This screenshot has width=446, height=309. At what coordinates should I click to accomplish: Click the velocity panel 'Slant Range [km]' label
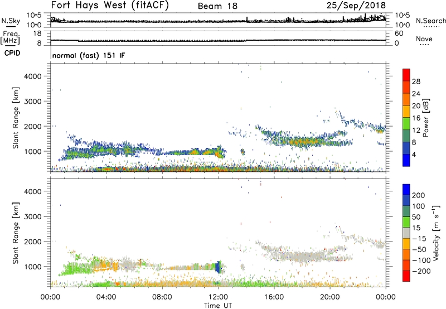click(x=16, y=233)
